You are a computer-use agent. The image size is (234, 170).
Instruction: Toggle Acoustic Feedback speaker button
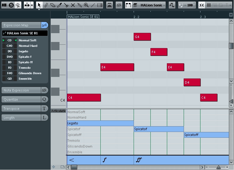click(18, 5)
